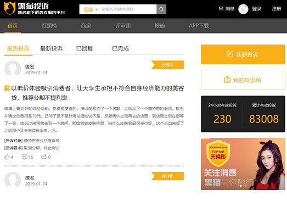The width and height of the screenshot is (287, 206).
Task: Click the second 匿名 user avatar
Action: (x=13, y=180)
